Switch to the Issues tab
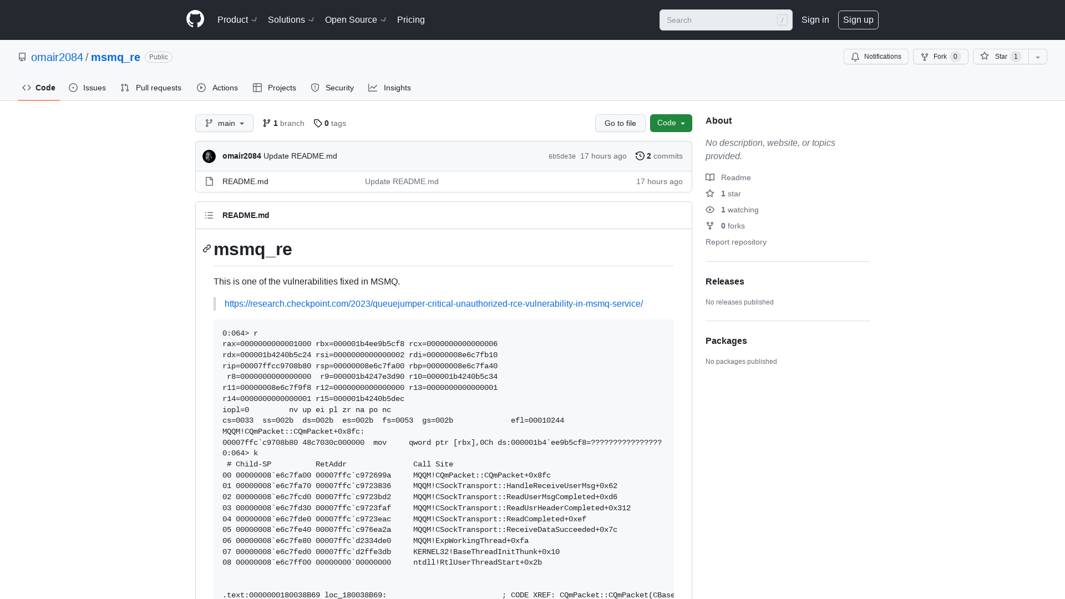1065x599 pixels. 88,88
